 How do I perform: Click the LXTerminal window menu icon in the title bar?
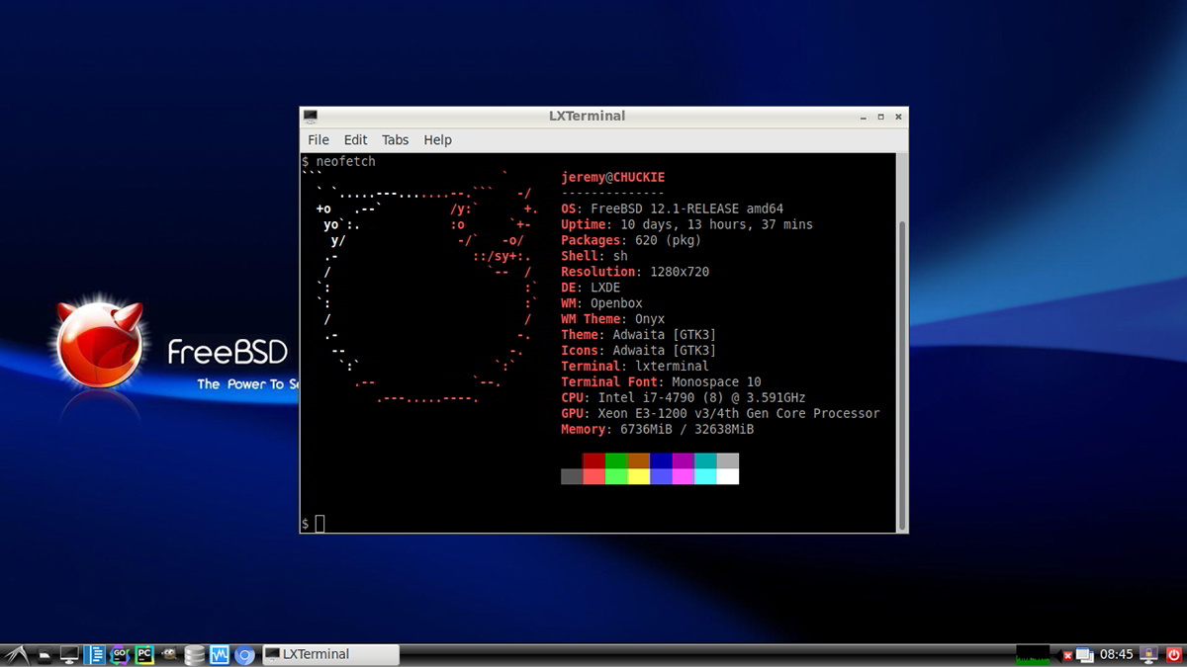coord(311,116)
